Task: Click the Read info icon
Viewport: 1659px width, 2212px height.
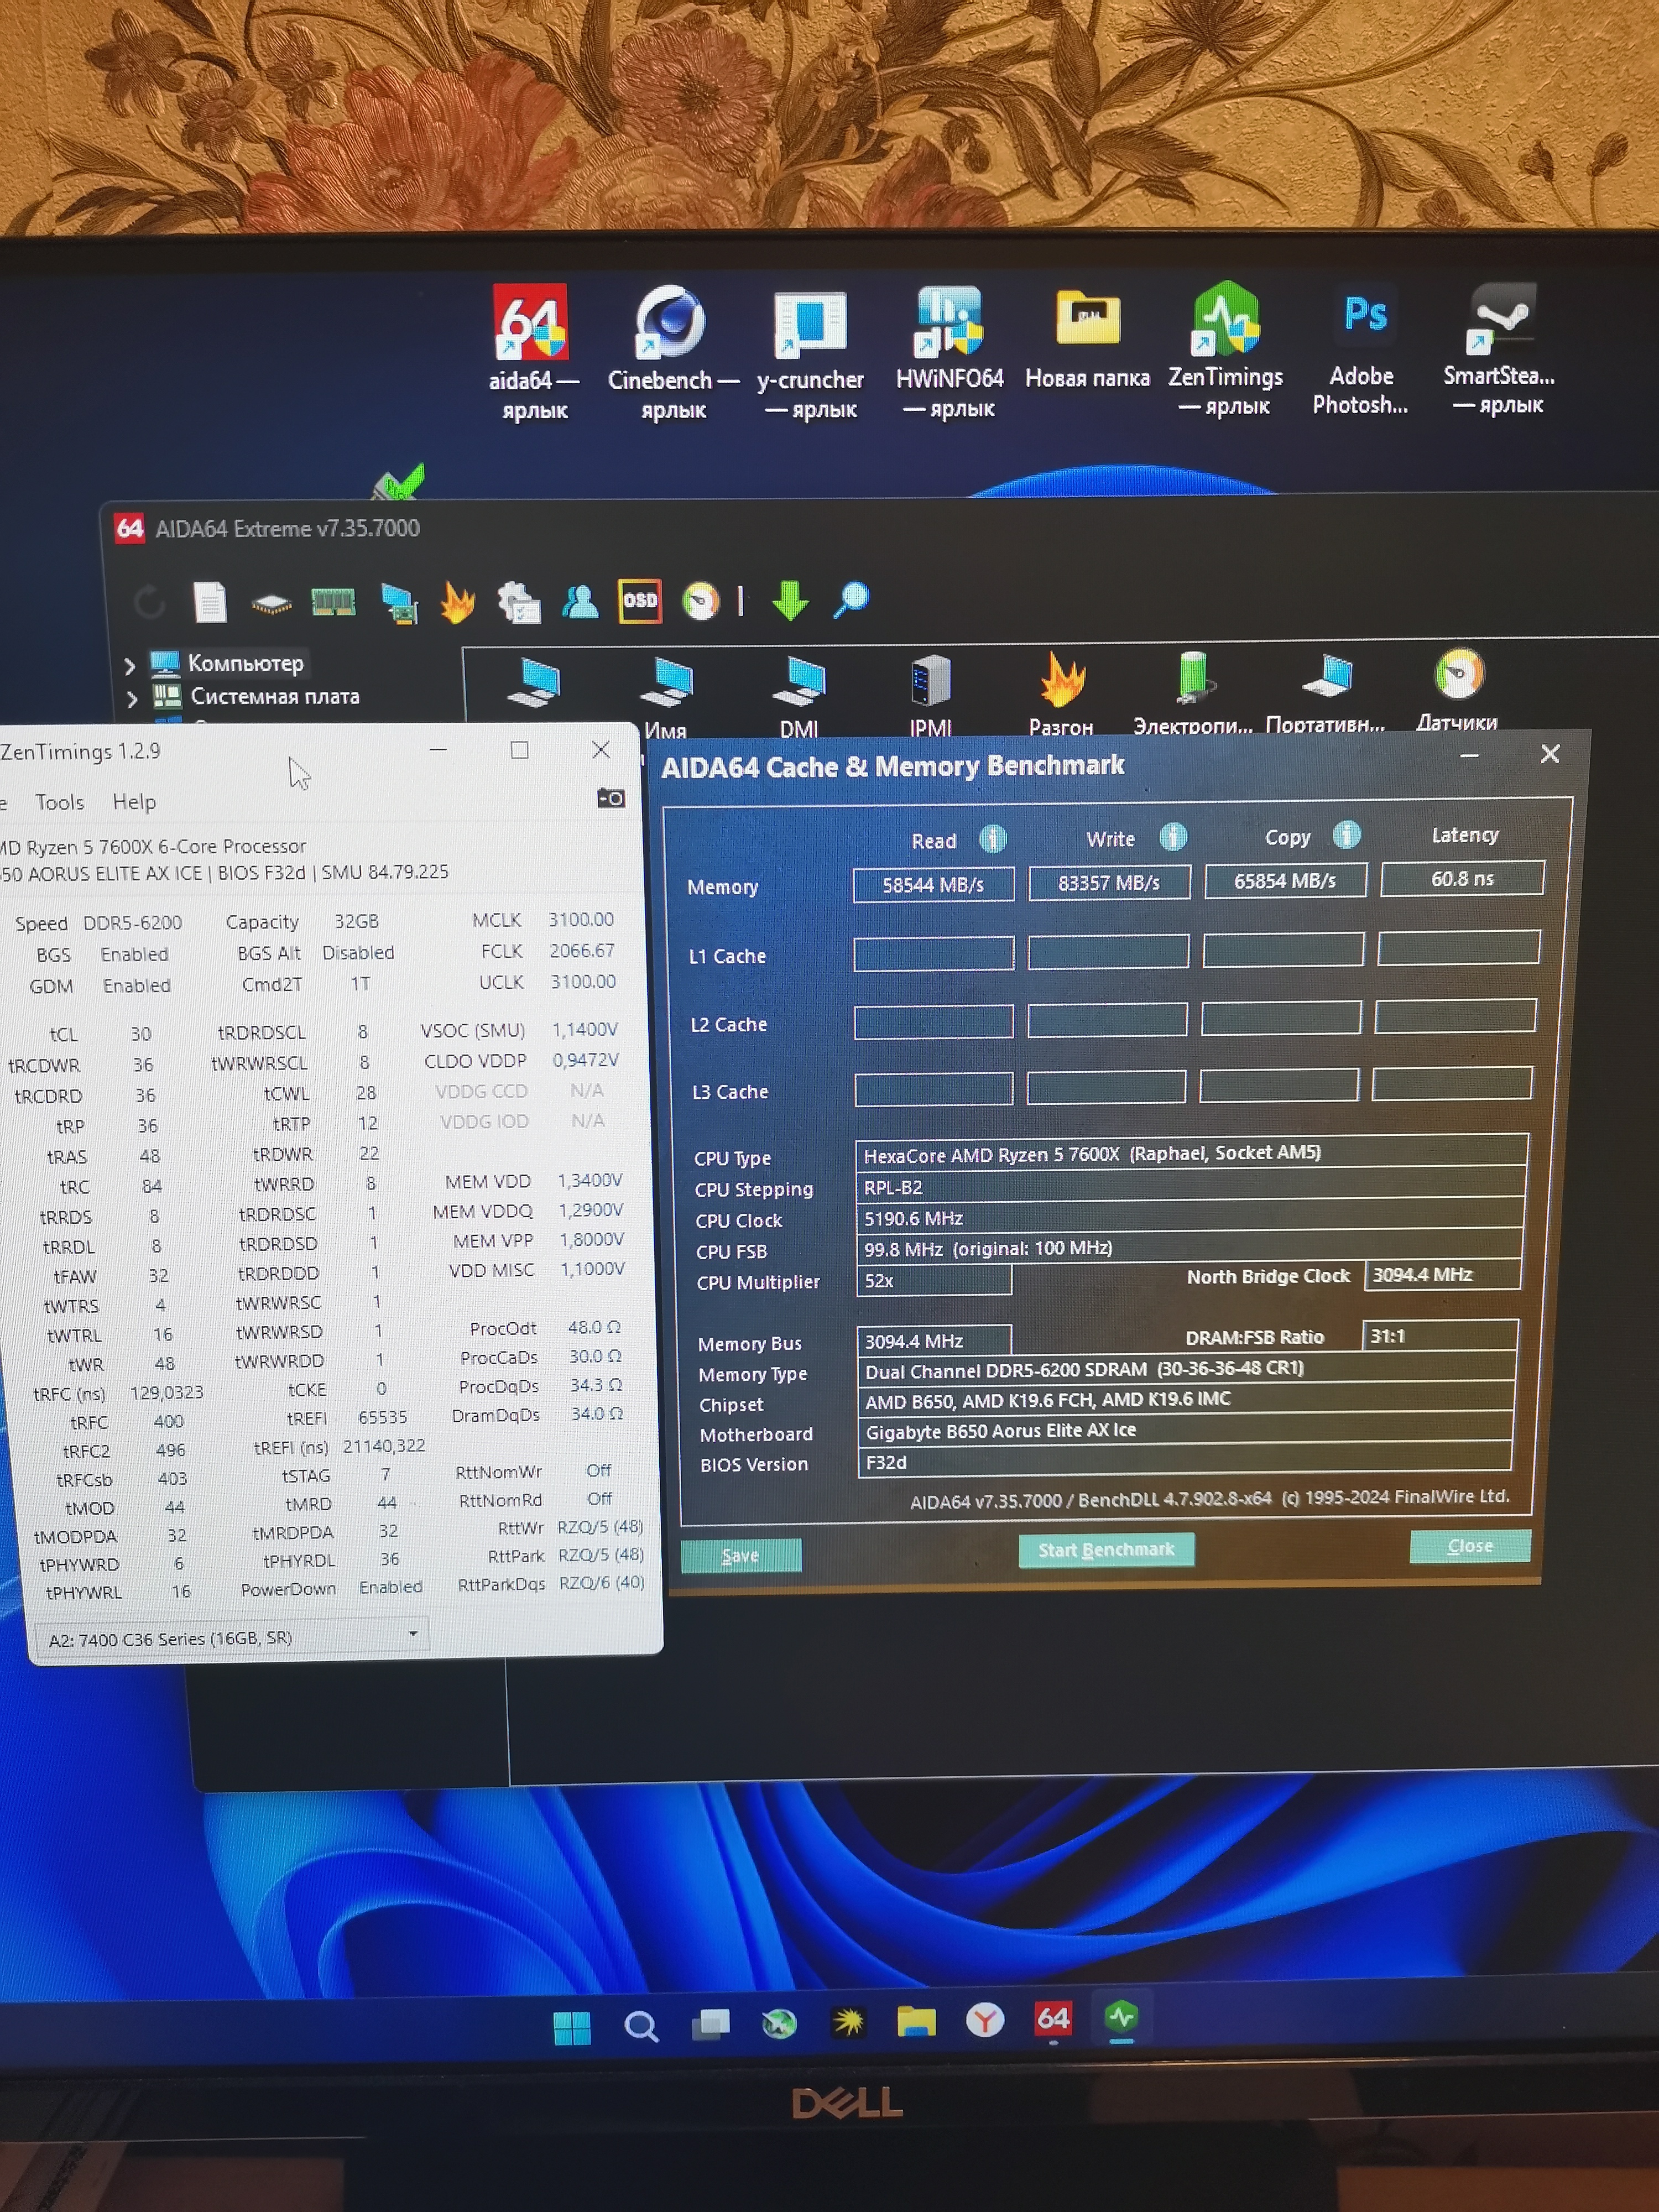Action: coord(992,839)
